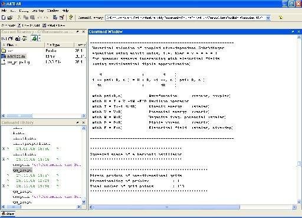302x218 pixels.
Task: Select highlighted command in Command History
Action: (22, 170)
